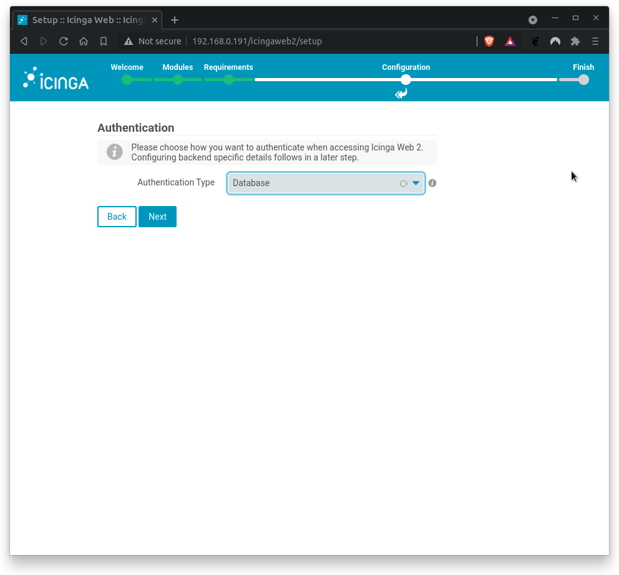Image resolution: width=619 pixels, height=575 pixels.
Task: Click the Back button
Action: click(117, 217)
